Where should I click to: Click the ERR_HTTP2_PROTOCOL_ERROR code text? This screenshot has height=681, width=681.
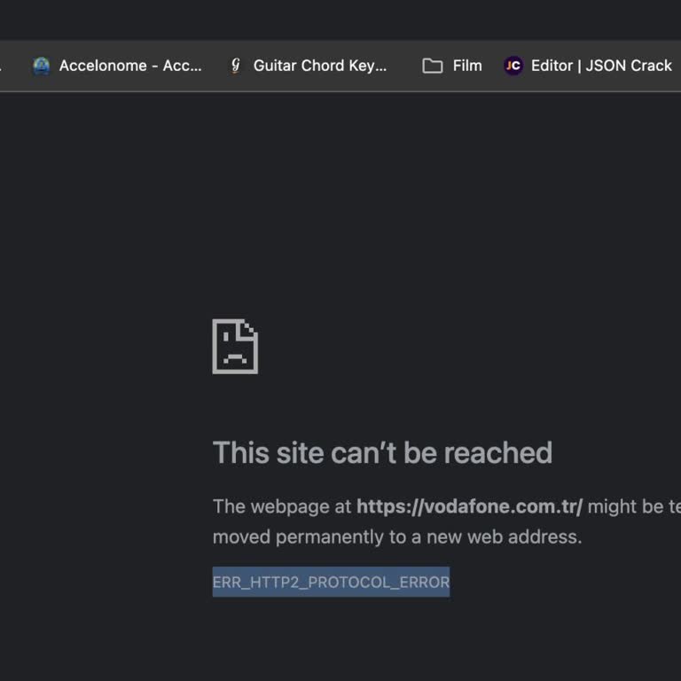[331, 582]
